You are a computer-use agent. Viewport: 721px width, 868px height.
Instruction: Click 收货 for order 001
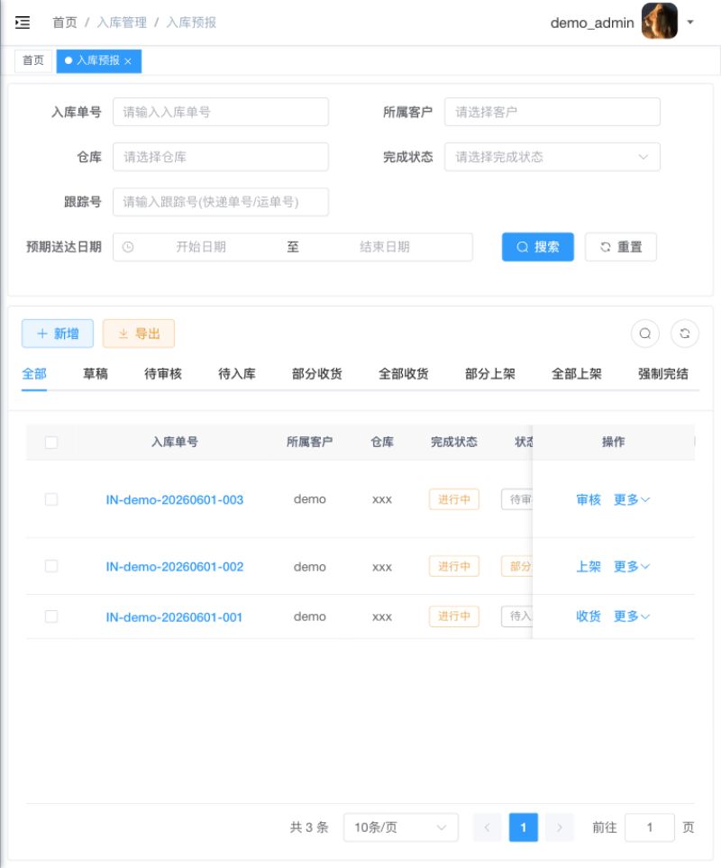(589, 617)
